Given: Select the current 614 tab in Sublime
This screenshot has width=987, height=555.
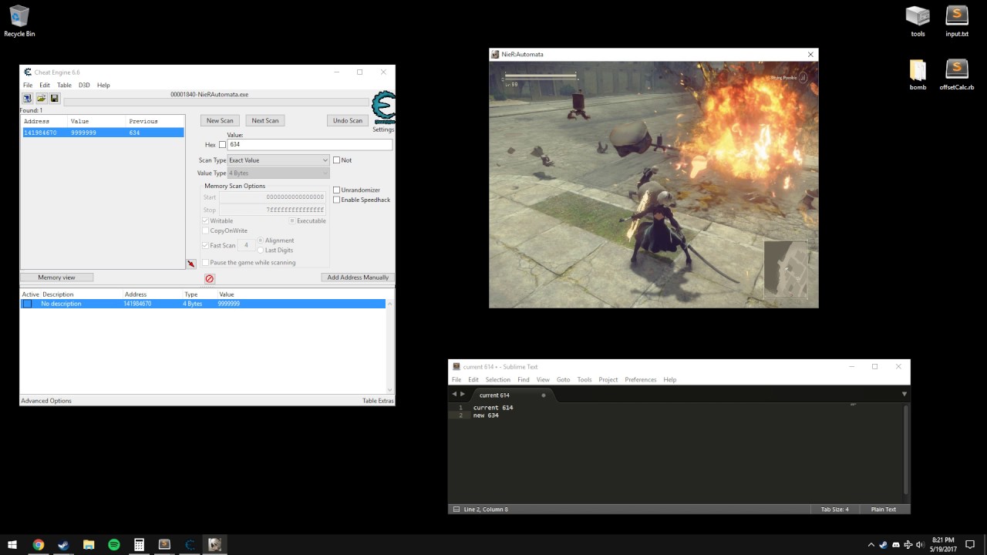Looking at the screenshot, I should 510,395.
